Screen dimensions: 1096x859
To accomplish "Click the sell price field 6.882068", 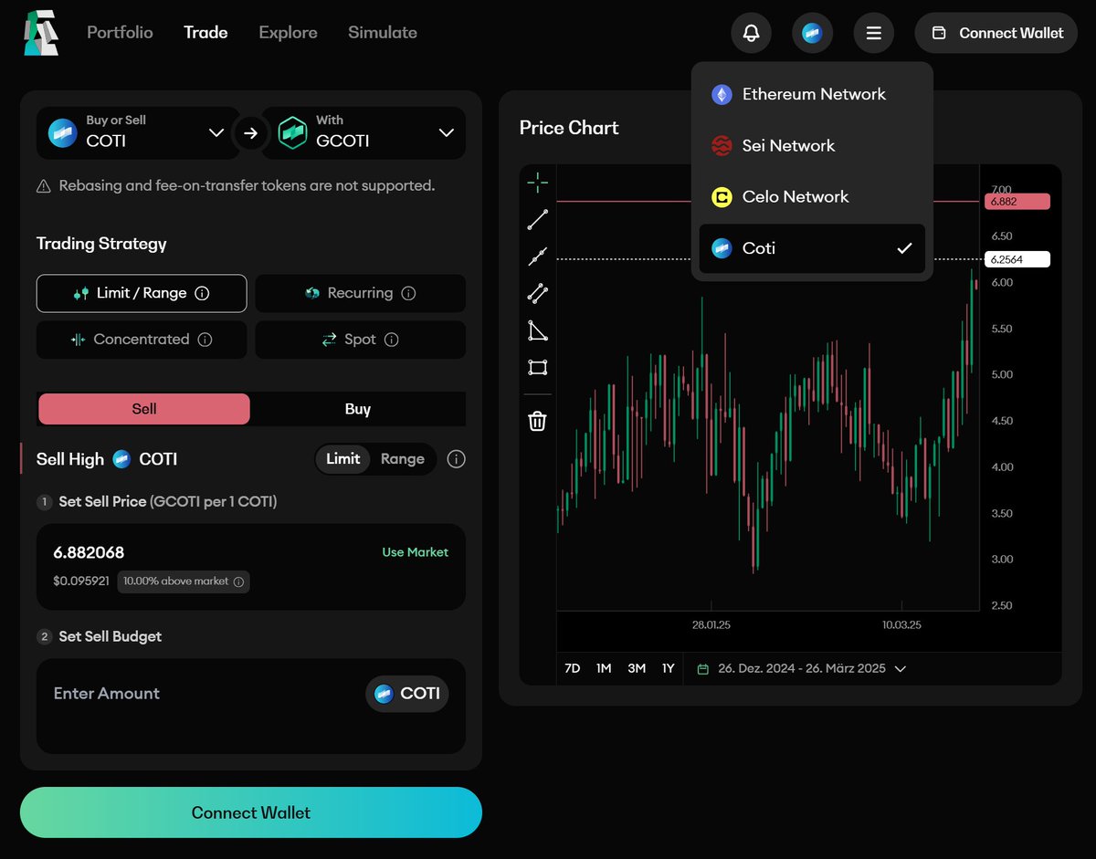I will (x=89, y=553).
